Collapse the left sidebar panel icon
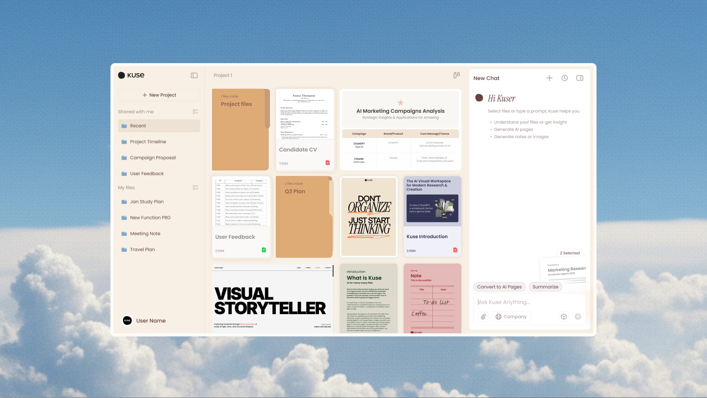Screen dimensions: 707x398 click(x=194, y=76)
